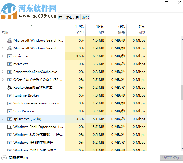
Task: Click the 15.7 MB memory value
Action: 98,127
